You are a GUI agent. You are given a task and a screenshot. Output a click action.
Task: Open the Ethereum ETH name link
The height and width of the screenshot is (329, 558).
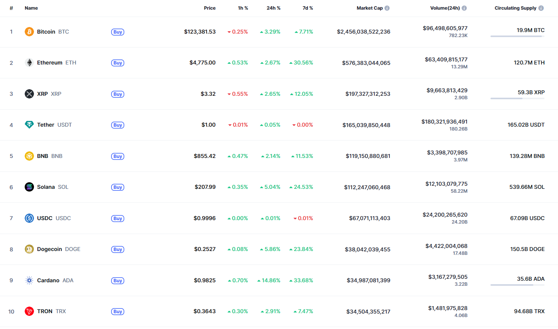point(57,63)
